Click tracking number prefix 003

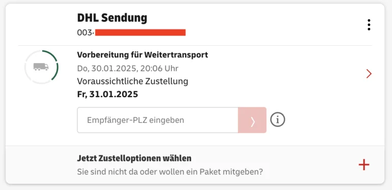[85, 33]
